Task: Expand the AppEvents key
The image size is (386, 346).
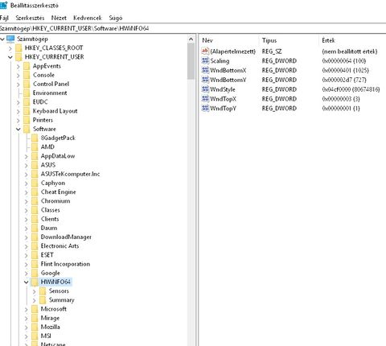Action: pos(18,66)
